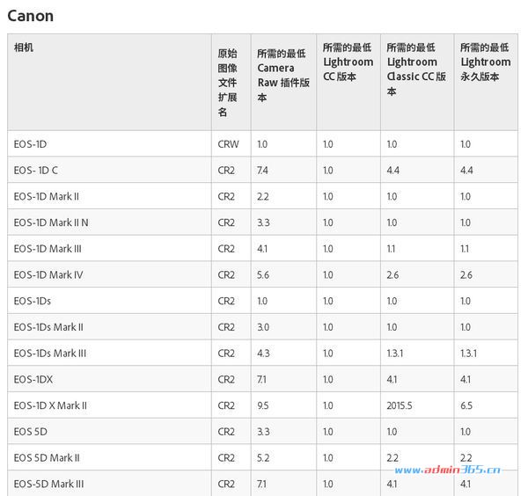
Task: Select the EOS 5D Mark II camera name
Action: [47, 457]
